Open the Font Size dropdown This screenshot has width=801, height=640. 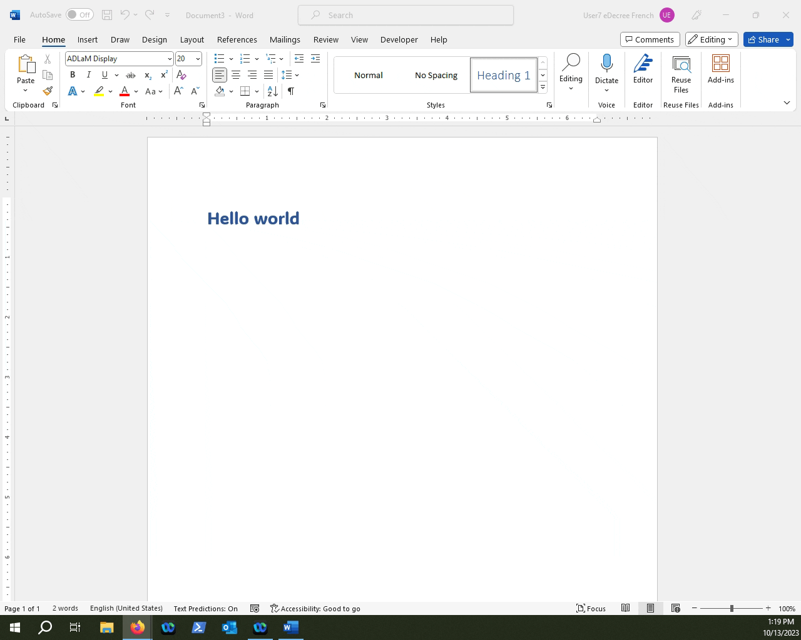tap(196, 58)
